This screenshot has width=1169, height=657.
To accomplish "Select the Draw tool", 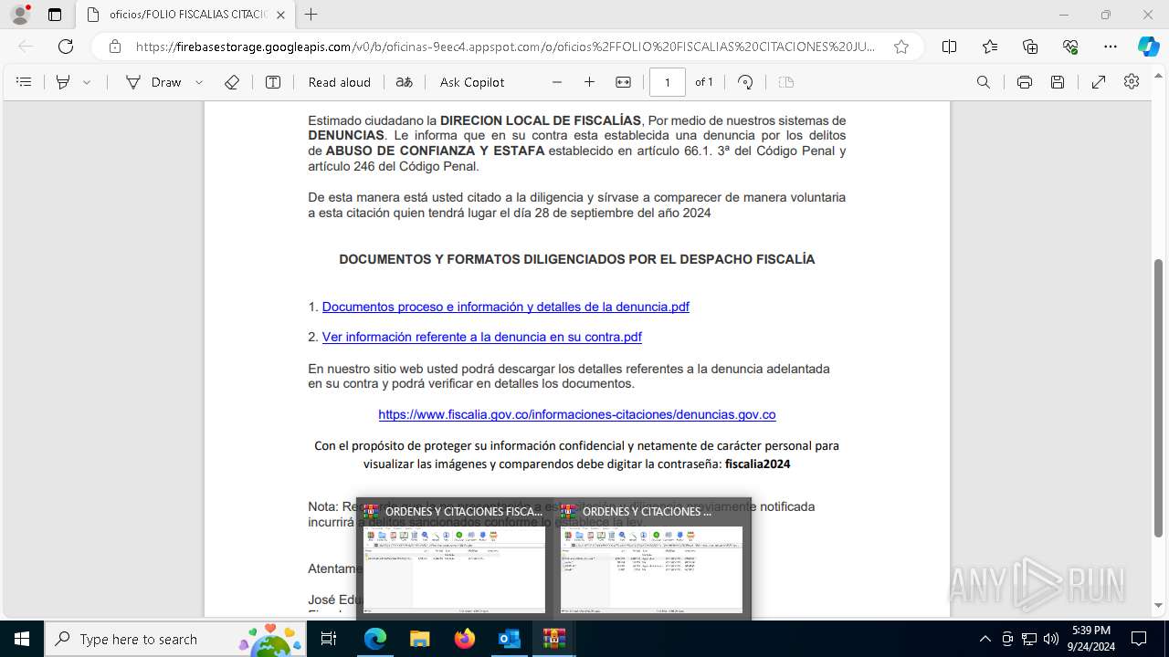I will click(154, 82).
